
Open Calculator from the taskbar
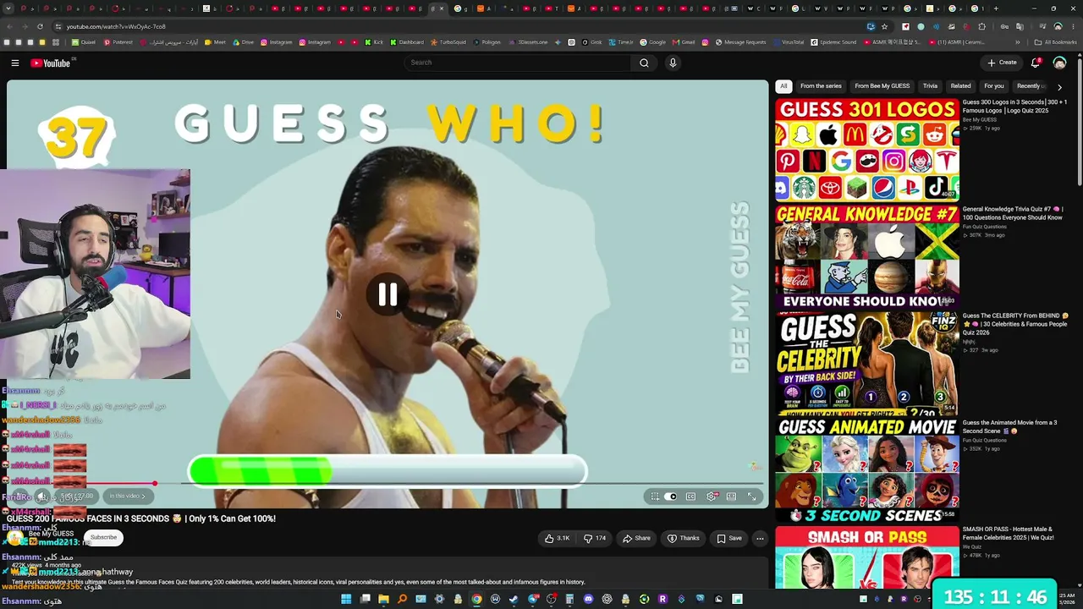[569, 599]
